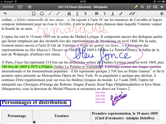Select the rectangle shape tool

pos(34,13)
